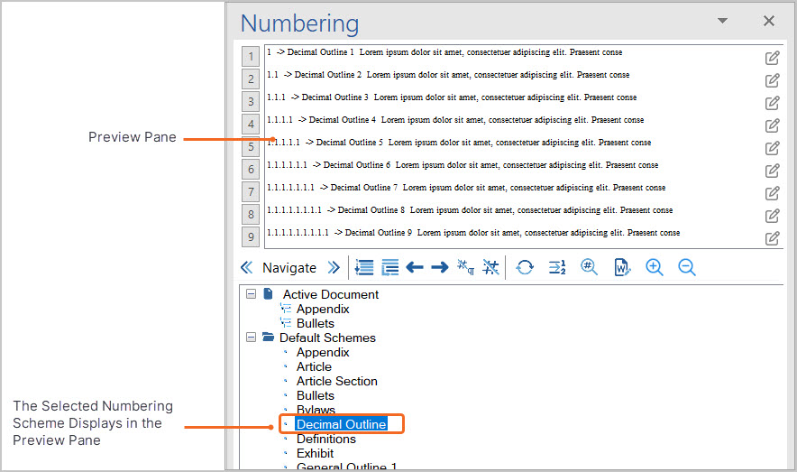Click the Decimal Outline 6 preview line
The height and width of the screenshot is (472, 797).
pos(462,165)
